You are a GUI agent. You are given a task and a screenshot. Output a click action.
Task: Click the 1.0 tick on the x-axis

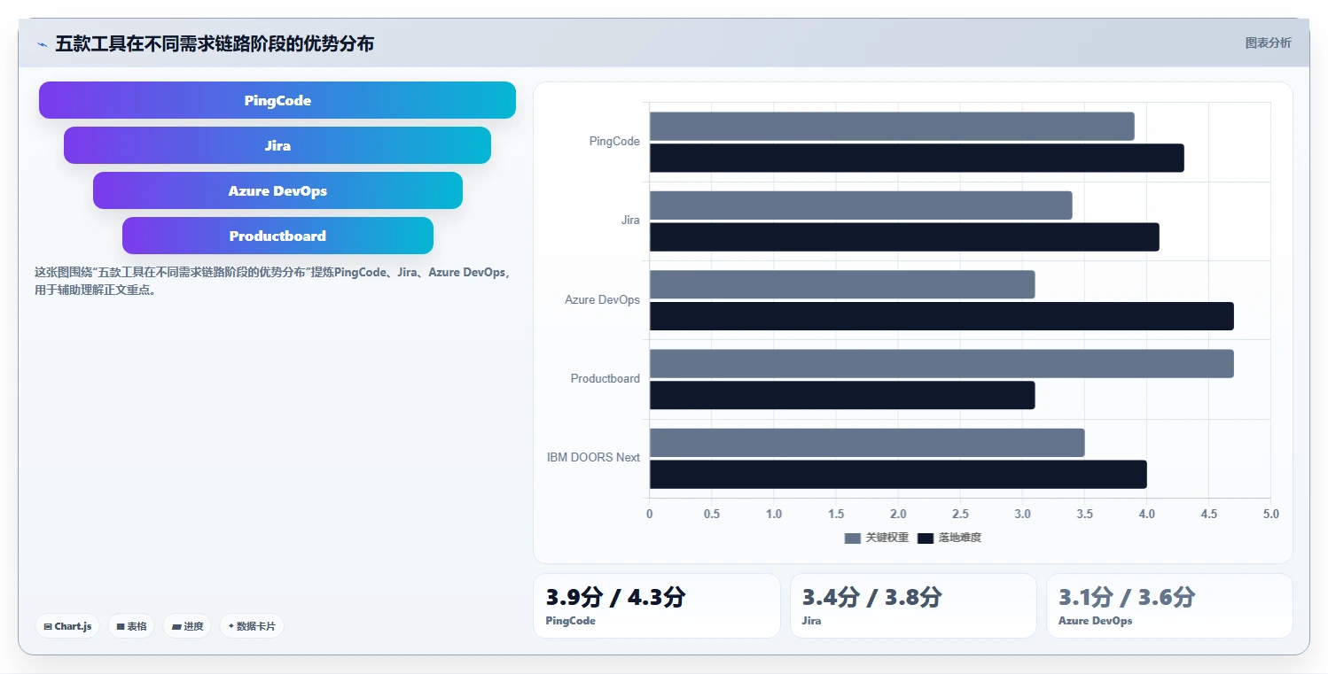pos(774,514)
